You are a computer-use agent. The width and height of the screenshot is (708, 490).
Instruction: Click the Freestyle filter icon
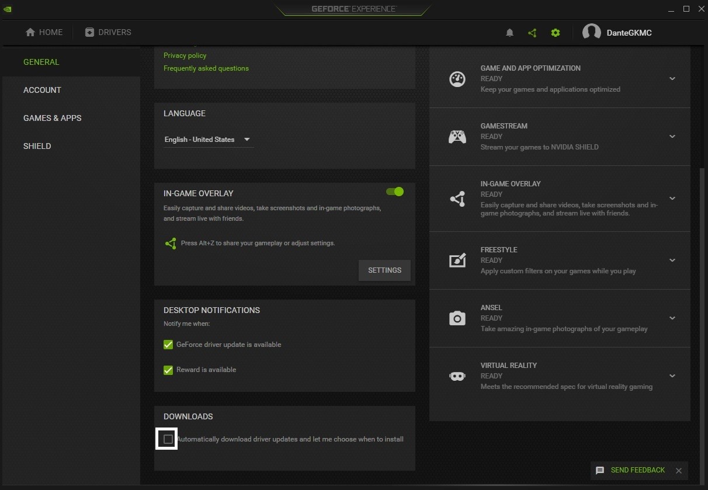point(457,260)
